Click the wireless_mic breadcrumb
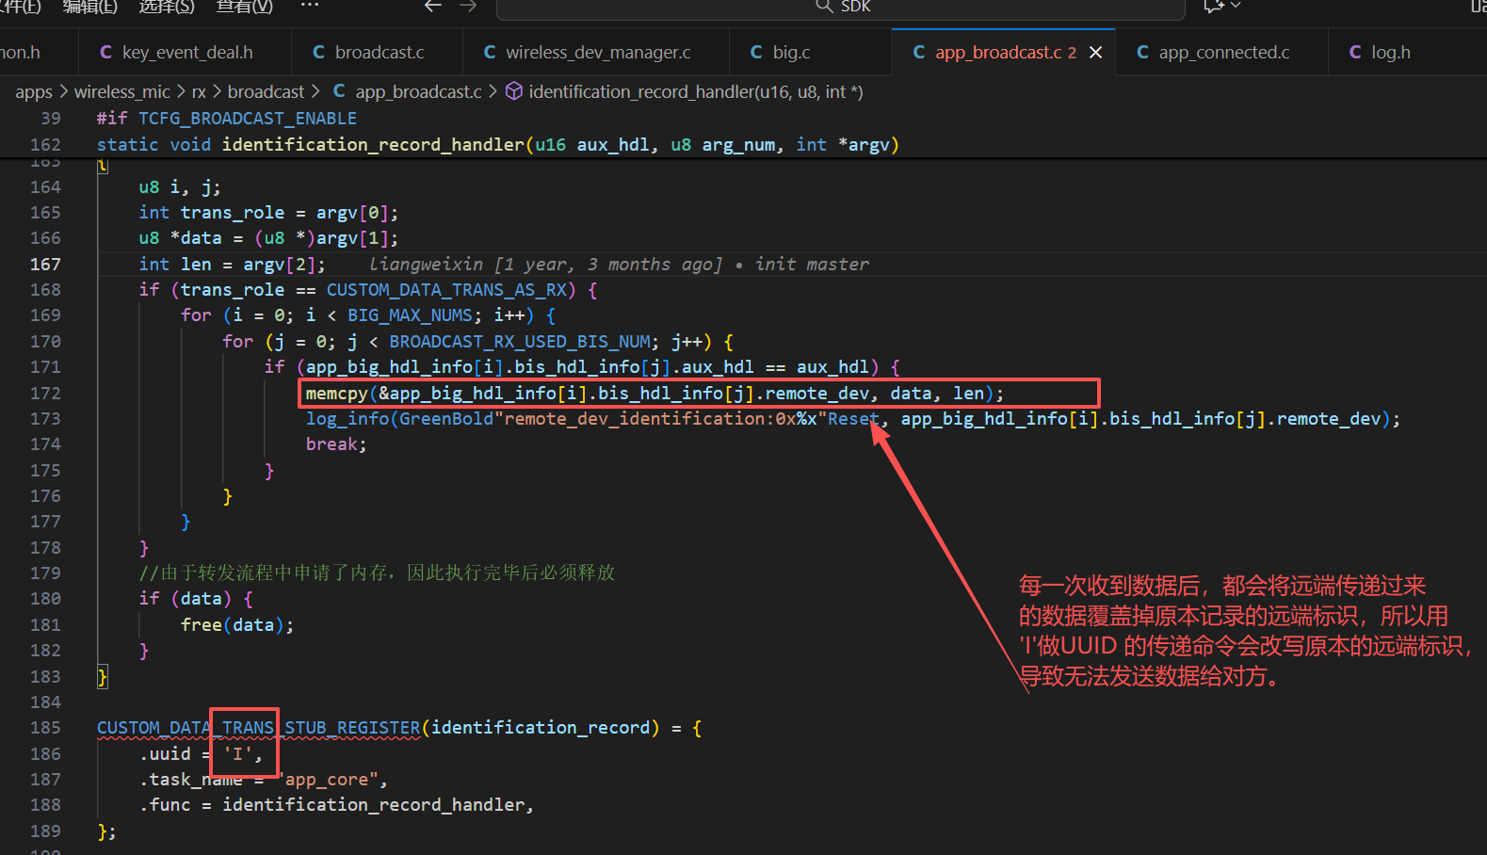The height and width of the screenshot is (855, 1487). (122, 92)
